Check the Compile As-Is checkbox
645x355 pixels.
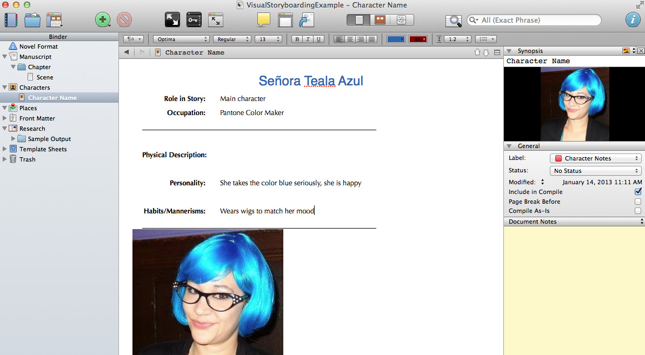638,211
